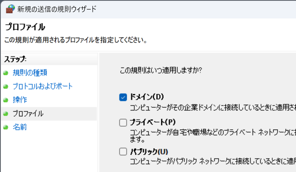Viewport: 296px width, 172px height.
Task: Open the プロトコルおよびポート step
Action: pos(43,86)
